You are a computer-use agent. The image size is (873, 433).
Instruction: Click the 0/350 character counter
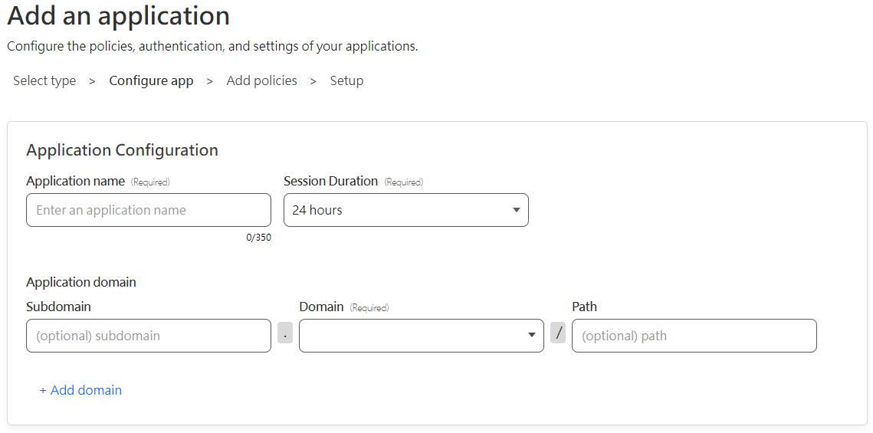(259, 238)
